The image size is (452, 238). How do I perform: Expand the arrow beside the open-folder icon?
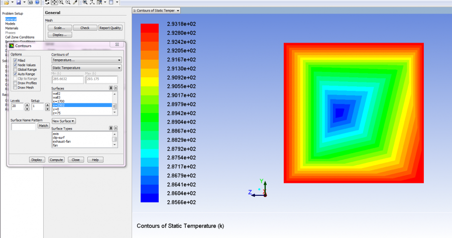coord(13,3)
